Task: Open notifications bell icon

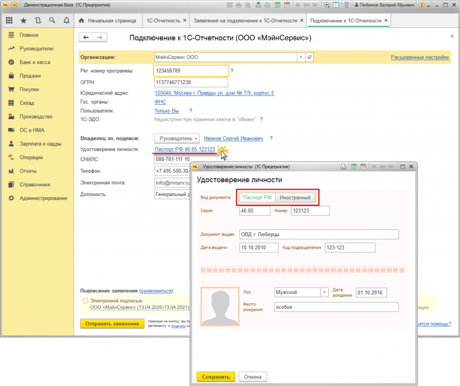Action: click(x=66, y=21)
